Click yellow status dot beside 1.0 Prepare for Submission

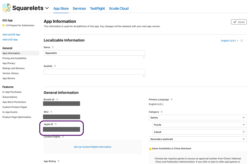coord(4,25)
